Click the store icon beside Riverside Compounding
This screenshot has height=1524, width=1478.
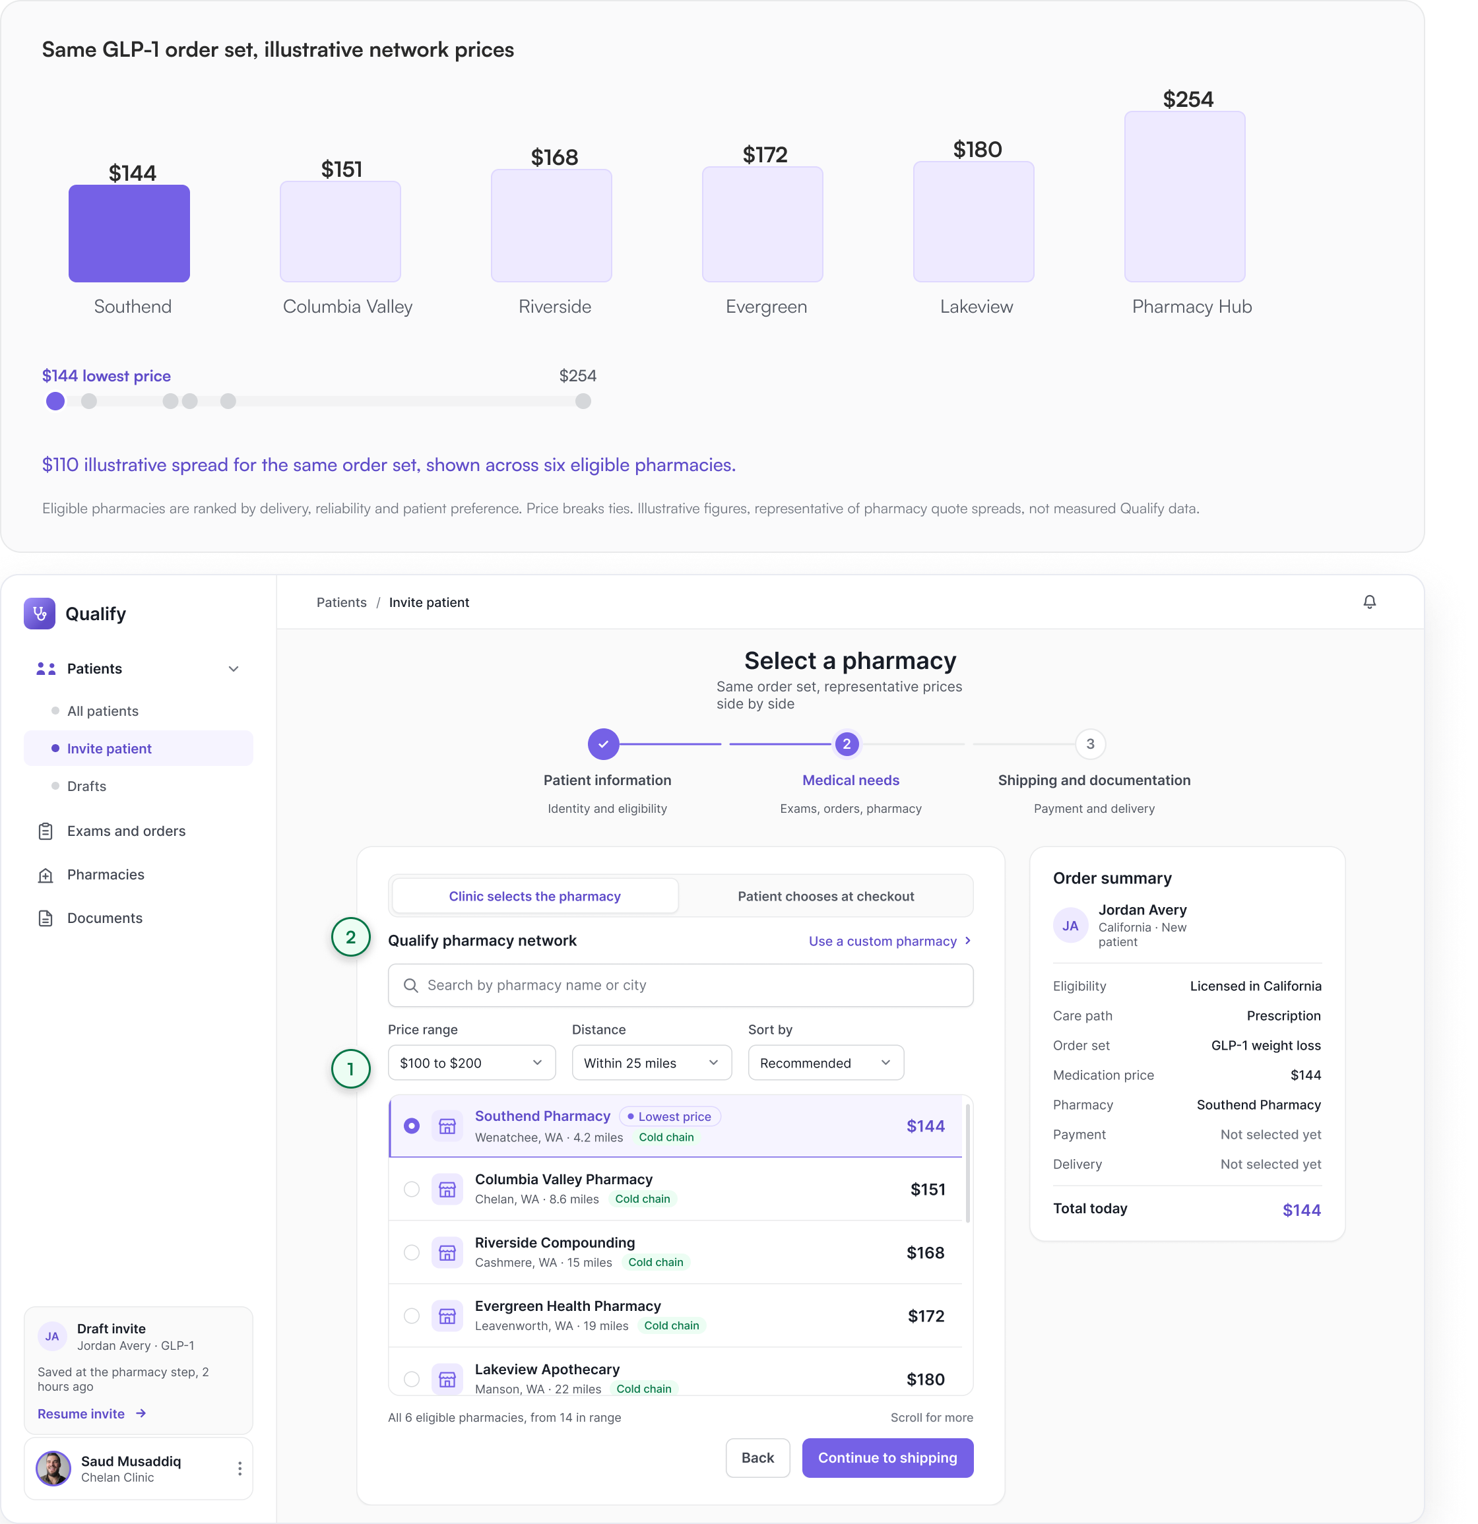[447, 1253]
